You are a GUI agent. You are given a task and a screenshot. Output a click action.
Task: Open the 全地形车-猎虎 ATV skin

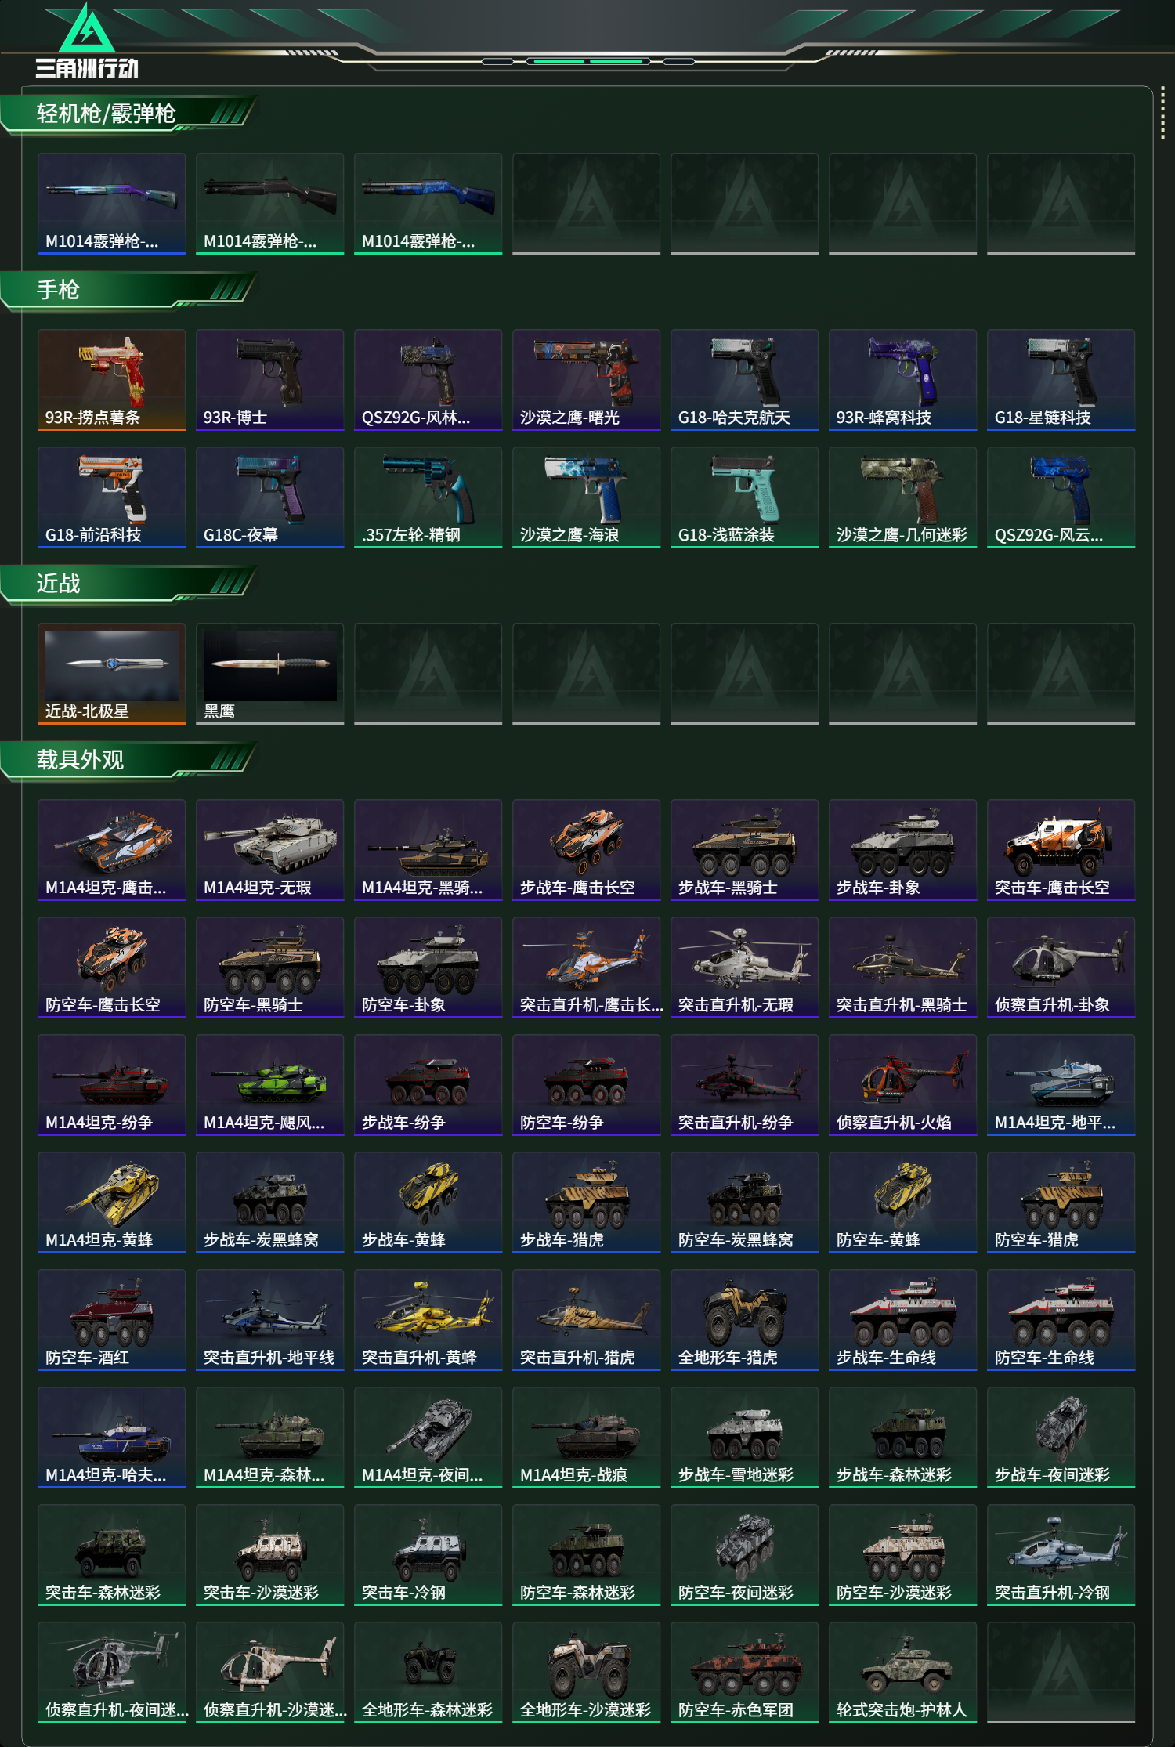(744, 1320)
